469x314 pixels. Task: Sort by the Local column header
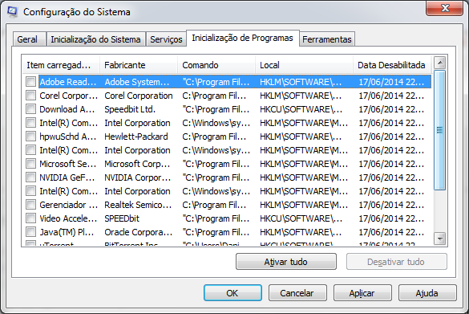(305, 65)
